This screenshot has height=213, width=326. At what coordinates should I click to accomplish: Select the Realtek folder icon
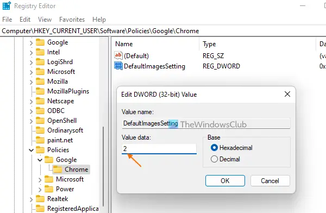[x=40, y=199]
